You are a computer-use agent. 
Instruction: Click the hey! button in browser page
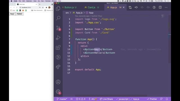(x=12, y=14)
